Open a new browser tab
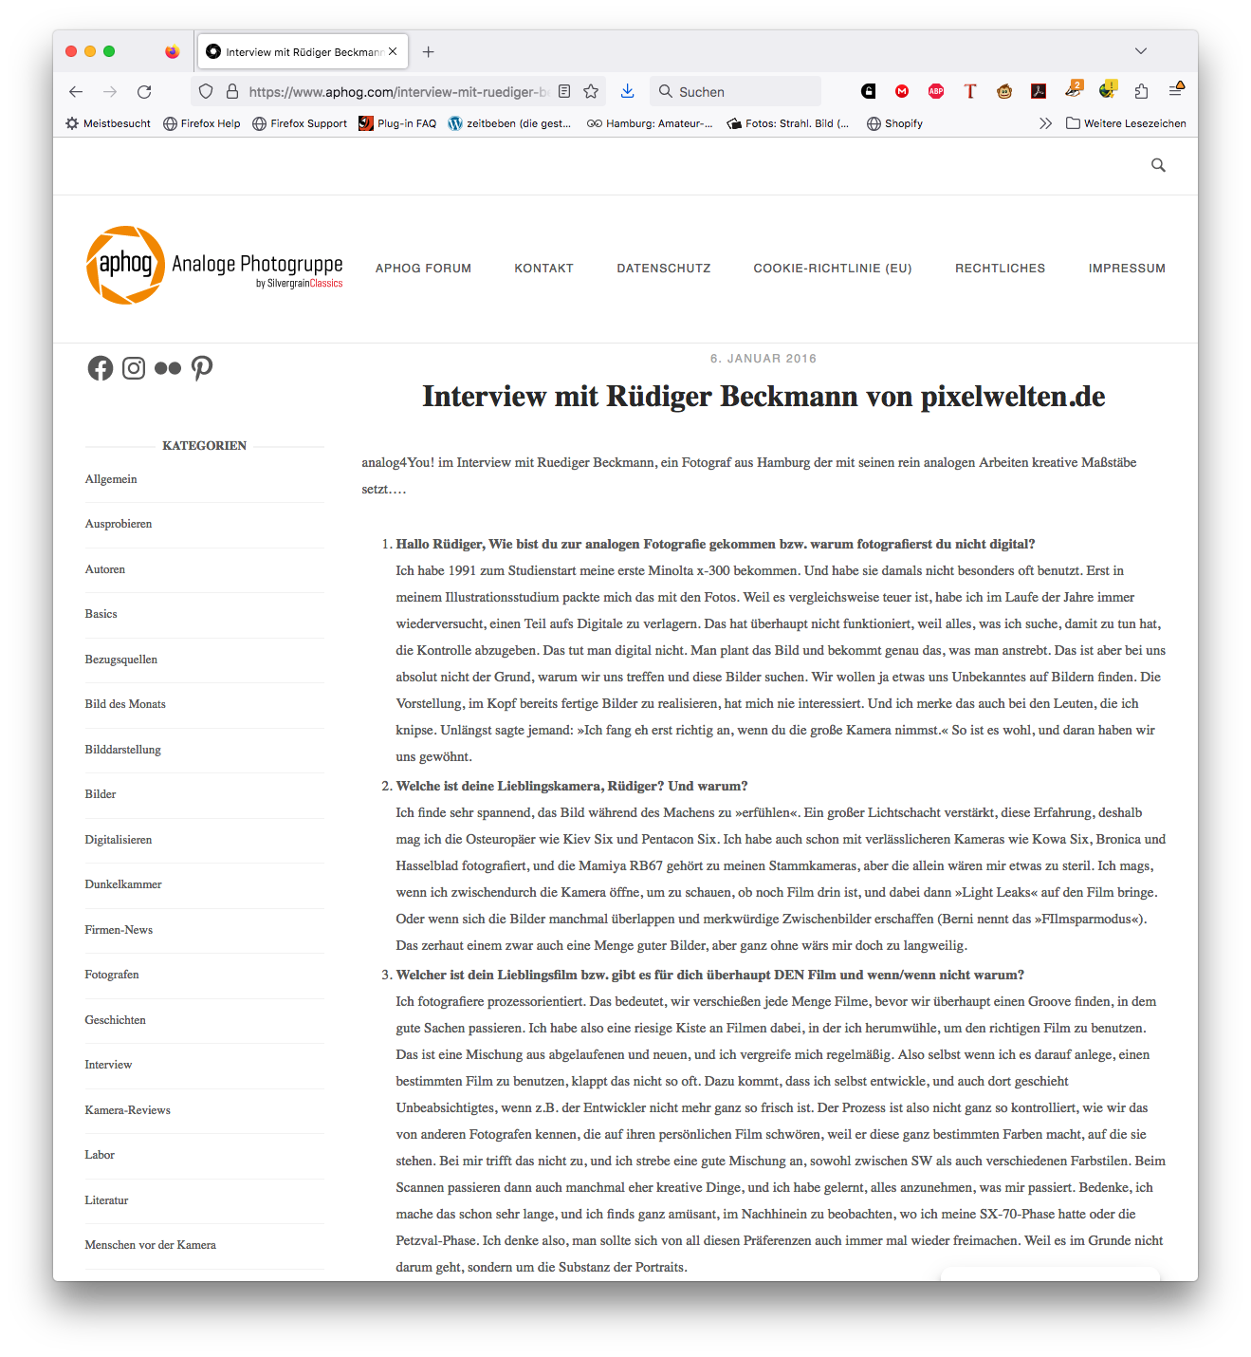Image resolution: width=1251 pixels, height=1357 pixels. 429,51
